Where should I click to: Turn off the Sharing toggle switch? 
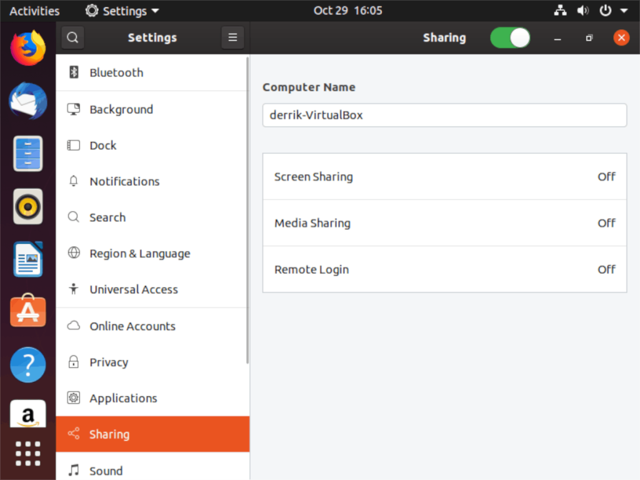(510, 37)
